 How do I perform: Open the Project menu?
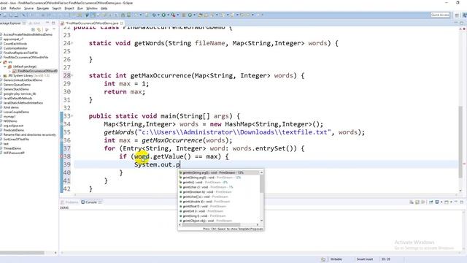pos(69,8)
